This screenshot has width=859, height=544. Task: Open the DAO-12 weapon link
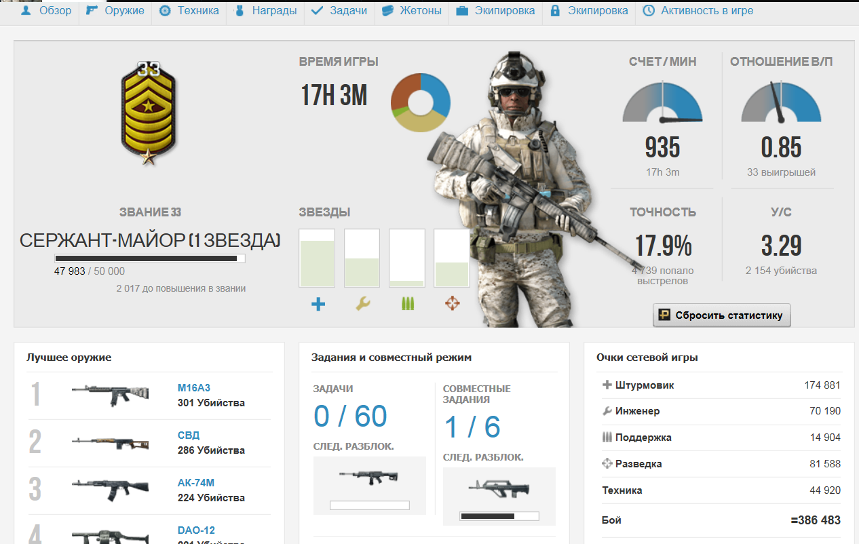tap(196, 530)
